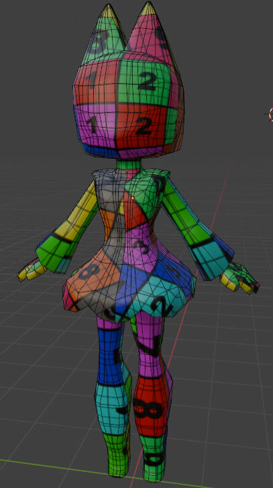Click the green foot of left leg
Screen dimensions: 273x488
(117, 456)
